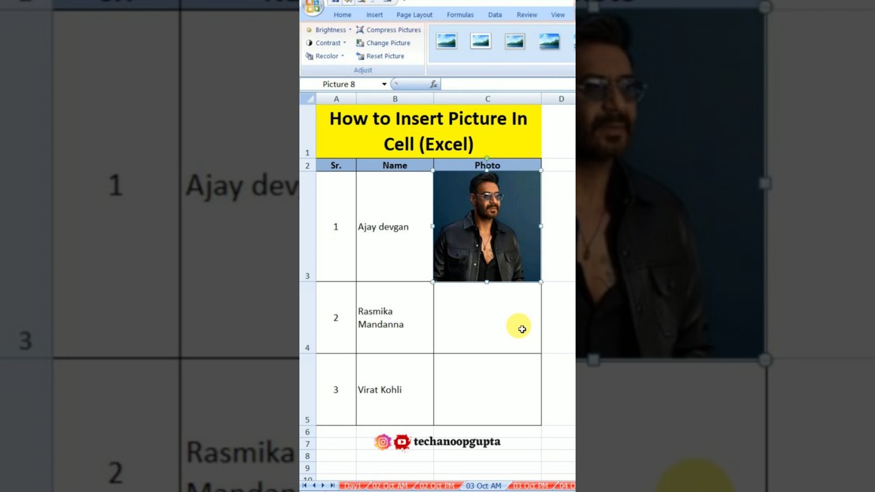Select the Virat Kohli name cell

click(x=395, y=389)
